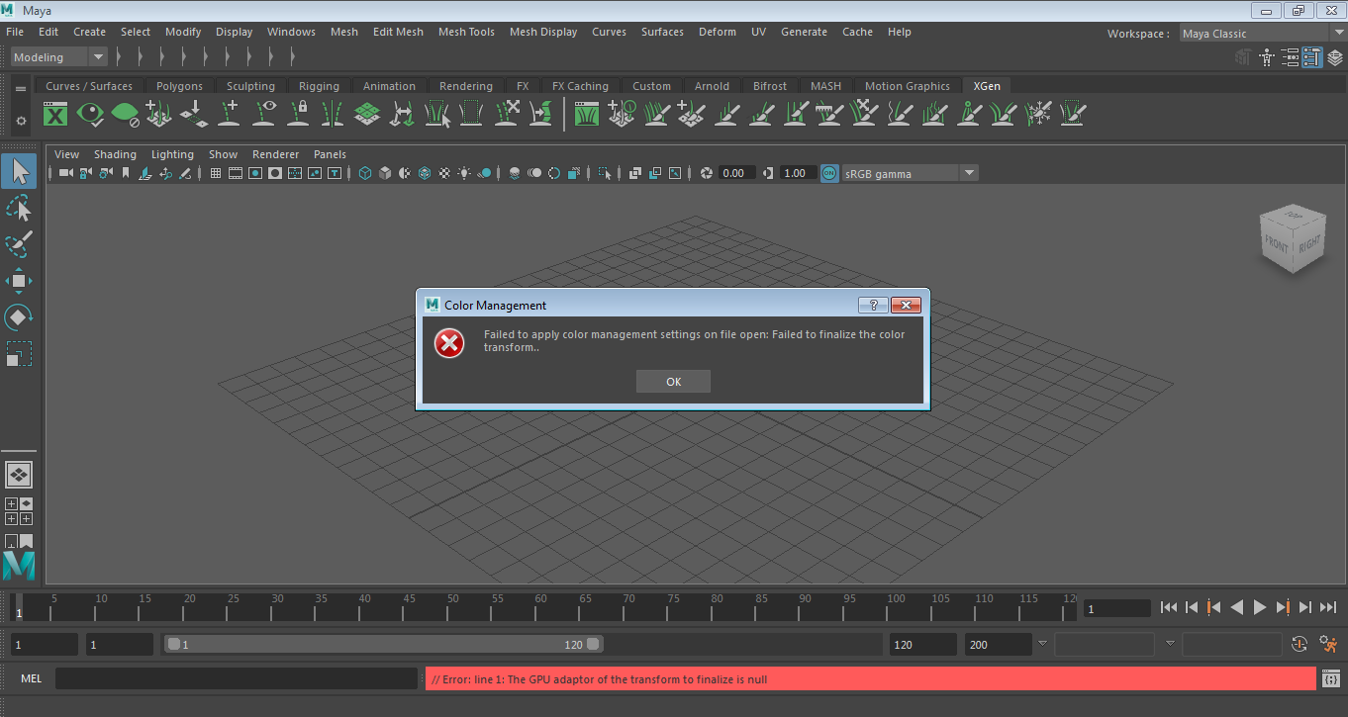The width and height of the screenshot is (1348, 717).
Task: Click the XGen add guide plus icon
Action: coord(230,114)
